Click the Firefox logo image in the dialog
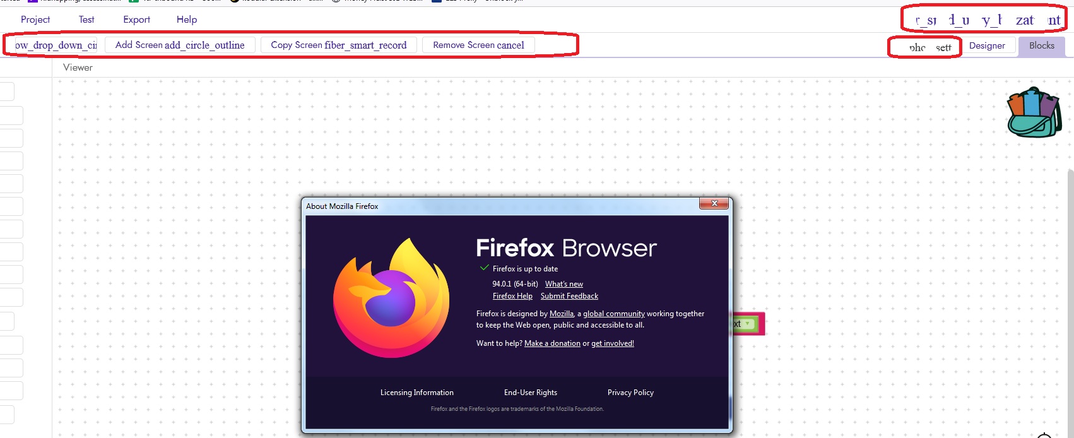The height and width of the screenshot is (438, 1074). (x=391, y=298)
